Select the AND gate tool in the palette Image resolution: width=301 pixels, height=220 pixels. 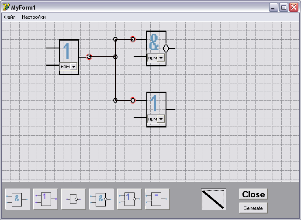[17, 199]
